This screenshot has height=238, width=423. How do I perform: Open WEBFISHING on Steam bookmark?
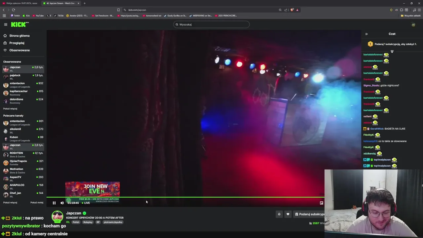click(201, 16)
